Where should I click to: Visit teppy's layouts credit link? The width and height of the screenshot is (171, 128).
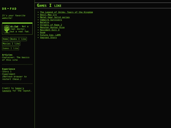(13, 89)
